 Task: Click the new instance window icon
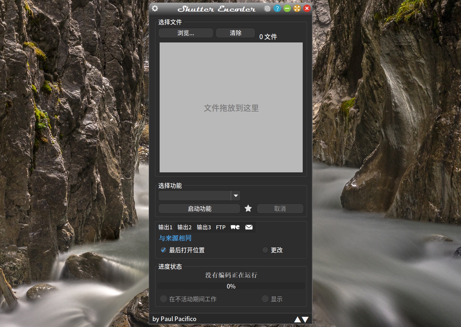[x=268, y=9]
